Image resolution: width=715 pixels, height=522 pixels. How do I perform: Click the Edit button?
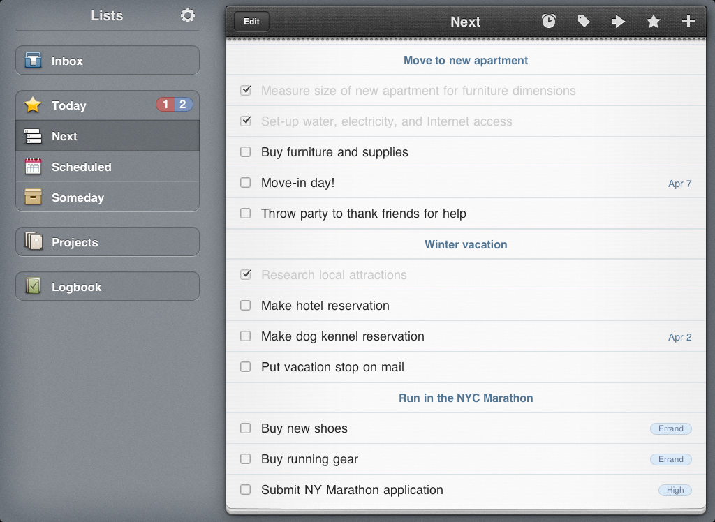pos(251,22)
